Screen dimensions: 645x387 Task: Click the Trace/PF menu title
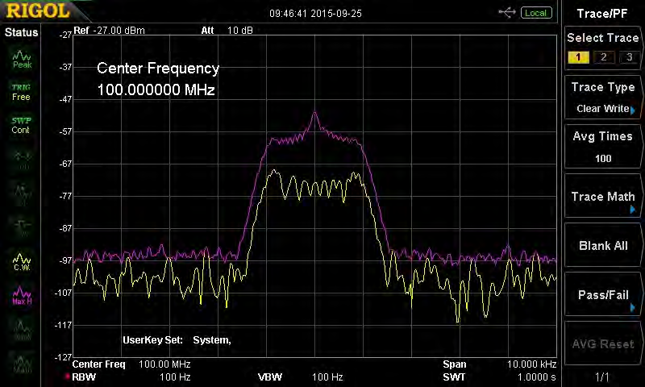click(x=602, y=14)
